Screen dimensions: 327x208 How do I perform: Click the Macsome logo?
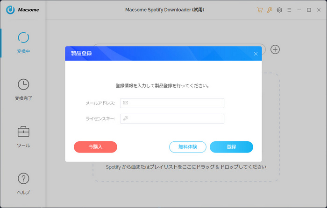point(22,10)
